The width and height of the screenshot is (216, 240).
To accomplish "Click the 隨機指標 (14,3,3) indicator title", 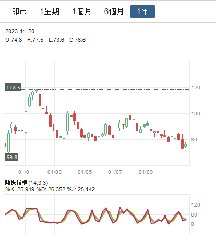I will 27,183.
